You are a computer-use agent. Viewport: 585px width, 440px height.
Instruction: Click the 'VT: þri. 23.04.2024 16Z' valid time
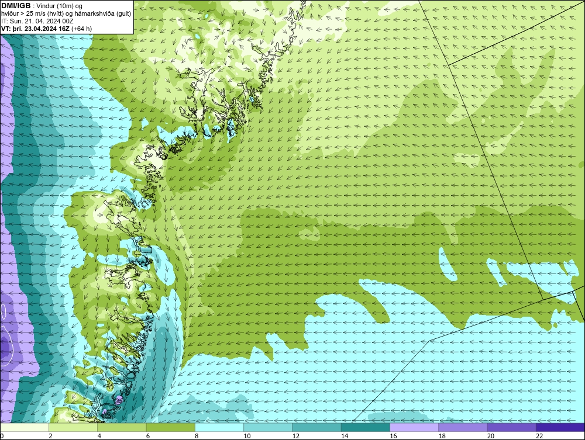pyautogui.click(x=36, y=28)
